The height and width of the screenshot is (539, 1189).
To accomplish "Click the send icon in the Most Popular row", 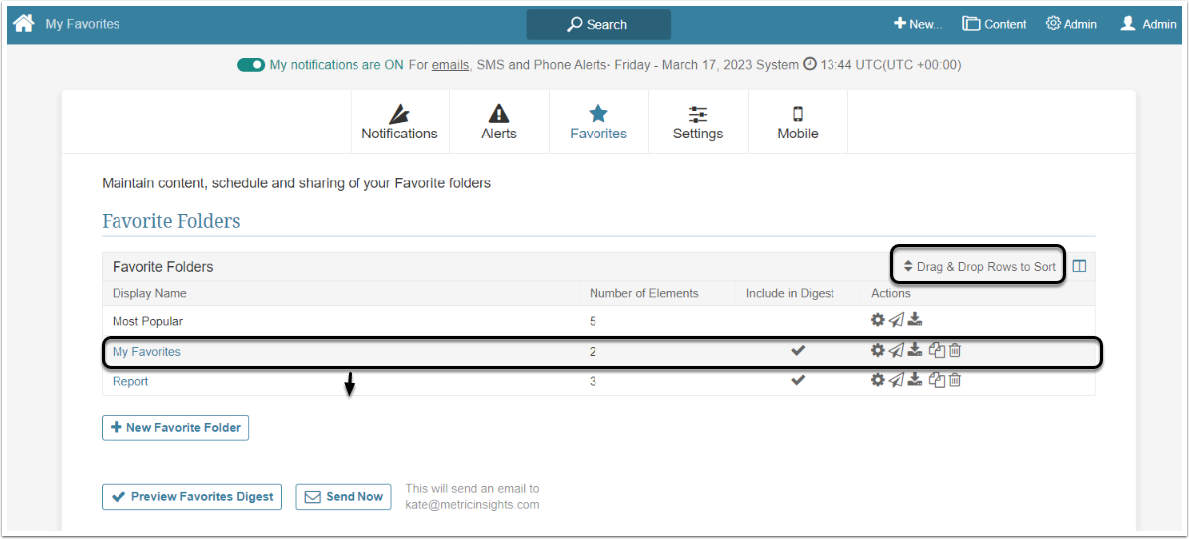I will pos(896,320).
